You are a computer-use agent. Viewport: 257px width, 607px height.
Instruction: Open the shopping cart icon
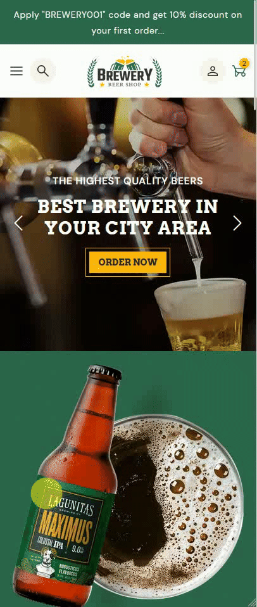239,71
